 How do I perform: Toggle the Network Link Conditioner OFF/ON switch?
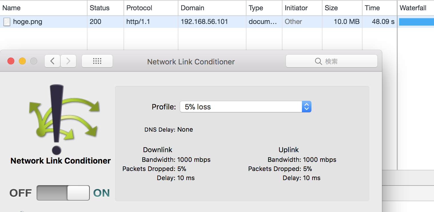coord(63,193)
